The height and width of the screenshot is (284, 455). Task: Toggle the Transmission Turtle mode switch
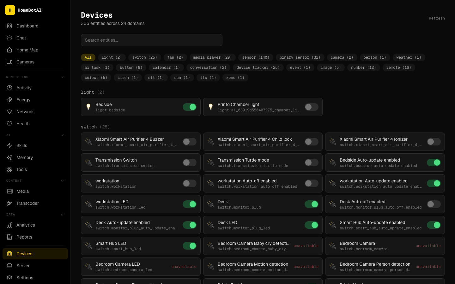(311, 163)
